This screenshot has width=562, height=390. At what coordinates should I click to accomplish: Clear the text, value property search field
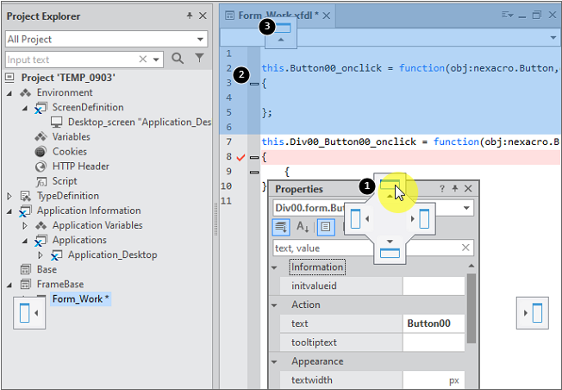(x=465, y=248)
